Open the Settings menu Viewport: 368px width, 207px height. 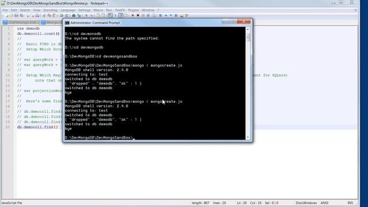[85, 10]
